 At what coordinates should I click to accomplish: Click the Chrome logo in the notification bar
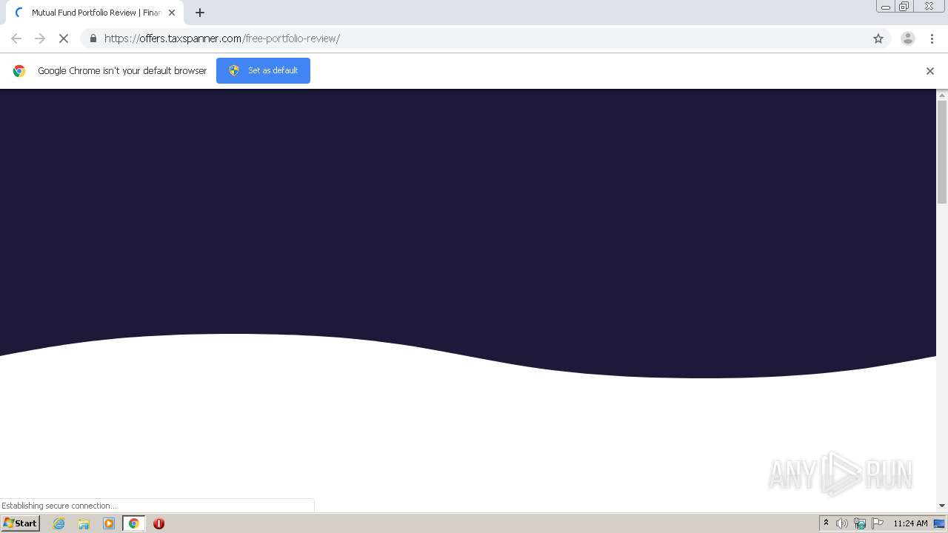[19, 71]
